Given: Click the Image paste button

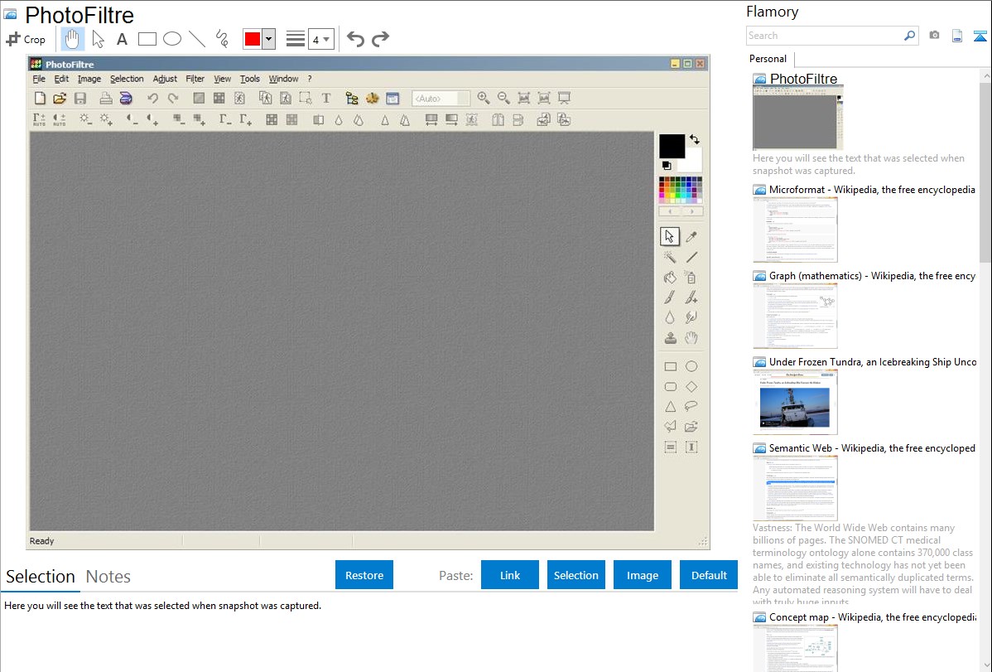Looking at the screenshot, I should (642, 575).
